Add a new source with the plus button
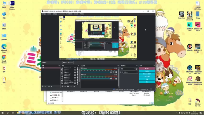This screenshot has height=115, width=204. click(x=62, y=86)
